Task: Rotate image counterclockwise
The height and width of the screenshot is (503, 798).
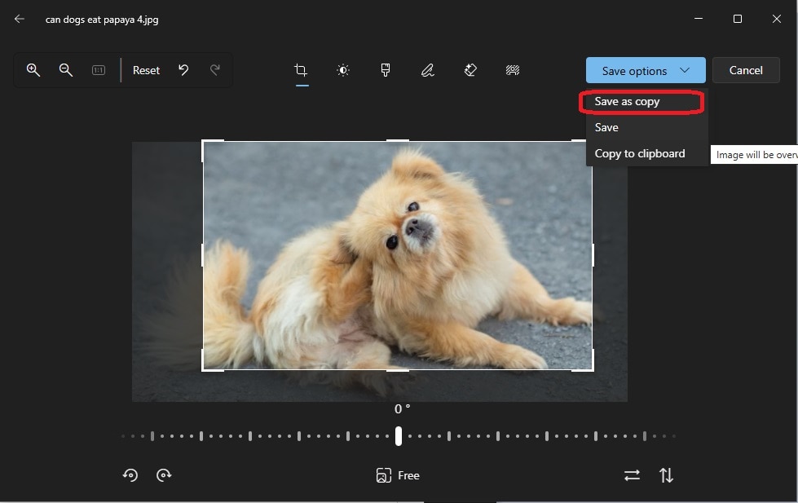Action: [130, 475]
